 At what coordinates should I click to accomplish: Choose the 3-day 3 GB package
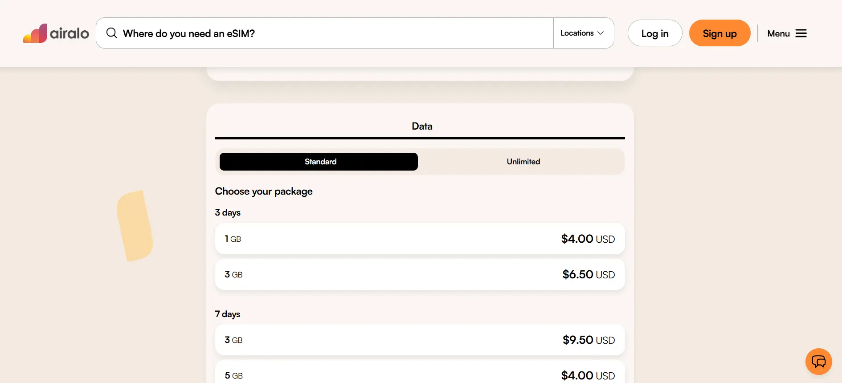click(x=420, y=275)
